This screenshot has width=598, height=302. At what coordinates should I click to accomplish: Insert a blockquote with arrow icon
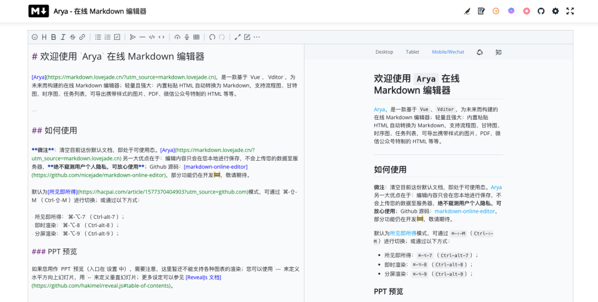[x=133, y=37]
